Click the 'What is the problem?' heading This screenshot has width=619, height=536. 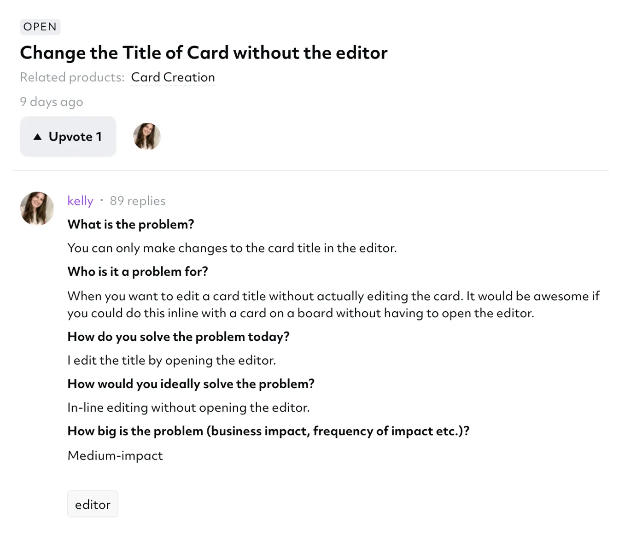(131, 224)
